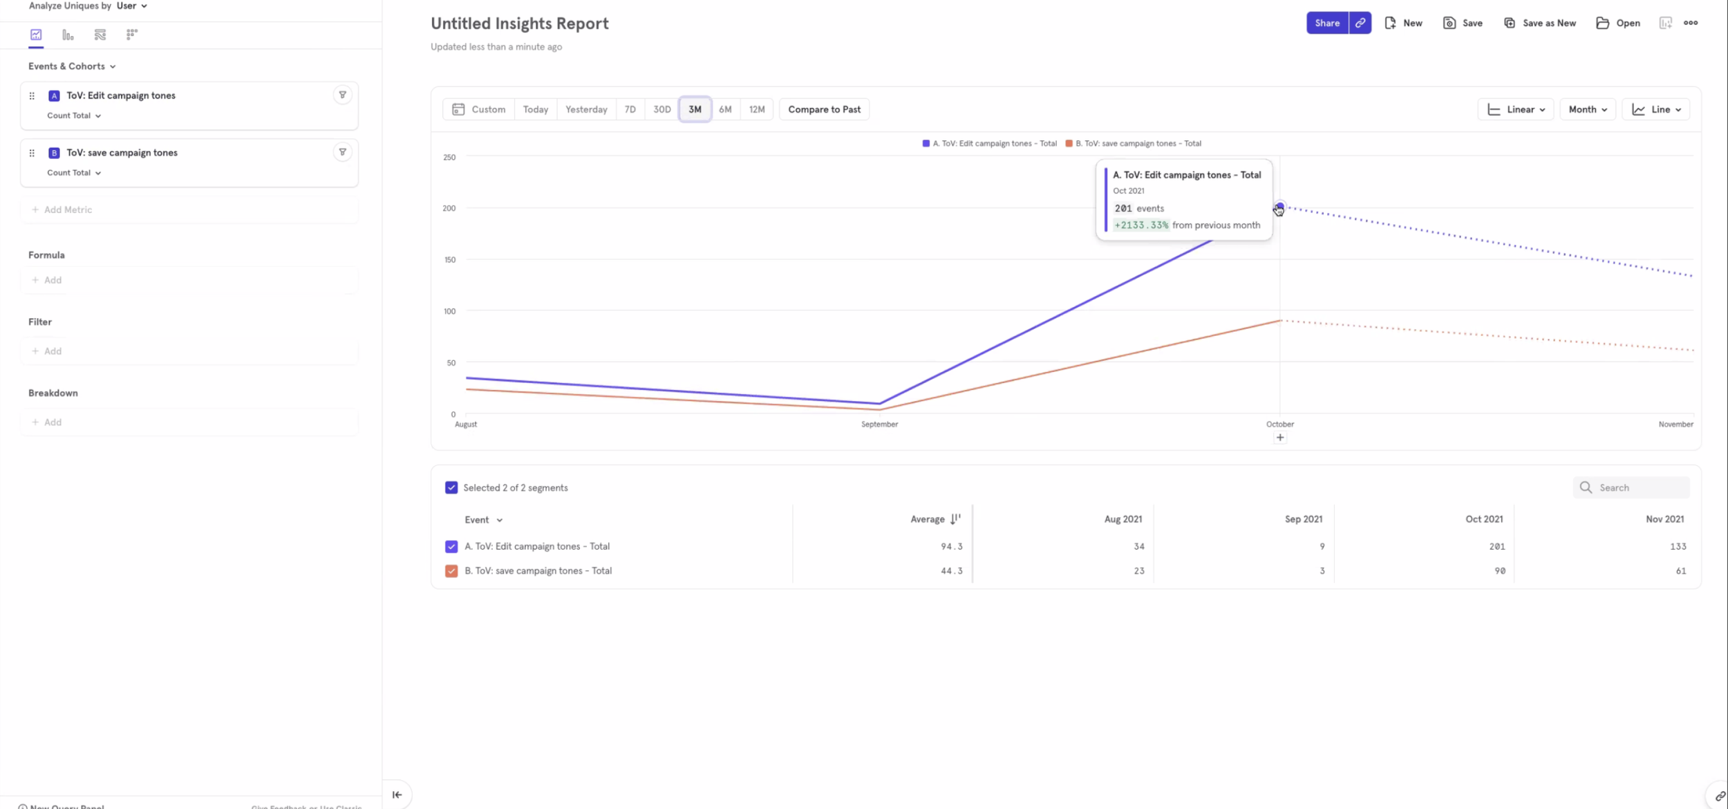Copy report link with the link icon
Viewport: 1728px width, 809px height.
1360,23
